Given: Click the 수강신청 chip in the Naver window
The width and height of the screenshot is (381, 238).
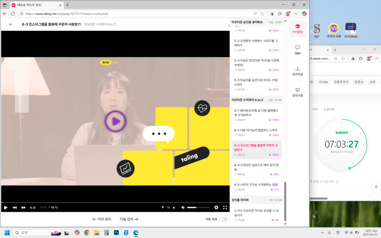Looking at the screenshot, I should coord(329,109).
